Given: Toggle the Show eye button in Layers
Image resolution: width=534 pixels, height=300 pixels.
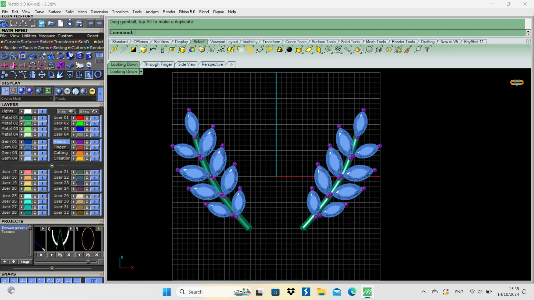Looking at the screenshot, I should coord(88,112).
